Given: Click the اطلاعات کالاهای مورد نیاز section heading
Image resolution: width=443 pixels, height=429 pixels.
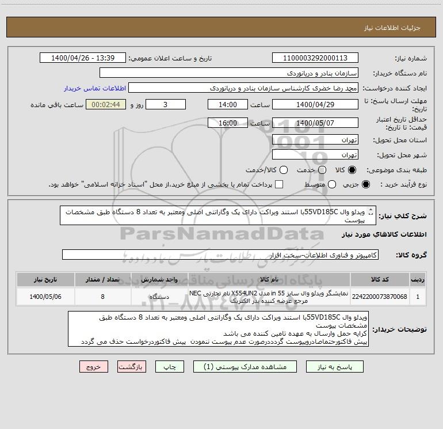Looking at the screenshot, I should click(384, 234).
